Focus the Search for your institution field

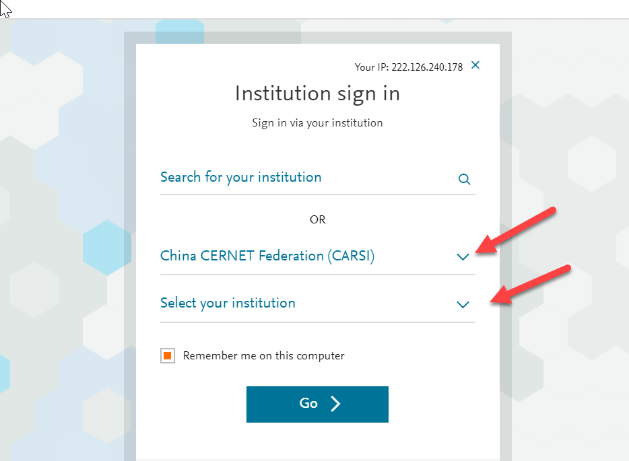318,178
